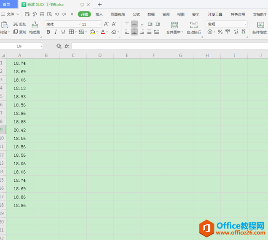The image size is (268, 240).
Task: Toggle bottom vertical alignment
Action: (142, 25)
